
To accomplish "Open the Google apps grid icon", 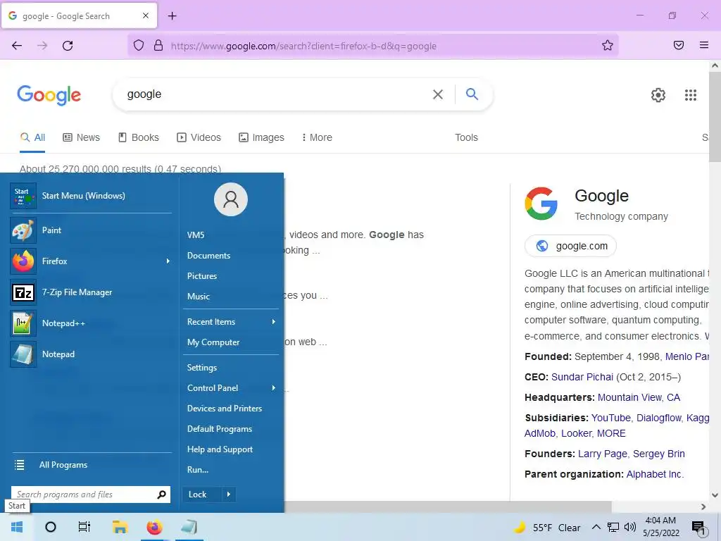I will pyautogui.click(x=690, y=95).
